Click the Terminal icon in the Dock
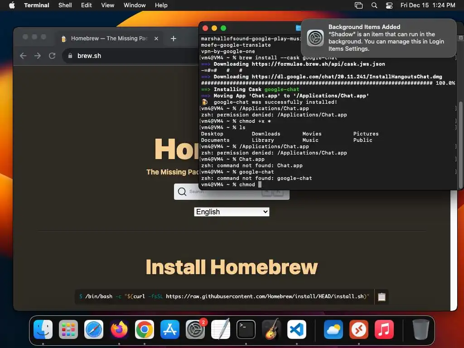Viewport: 464px width, 348px height. click(246, 329)
